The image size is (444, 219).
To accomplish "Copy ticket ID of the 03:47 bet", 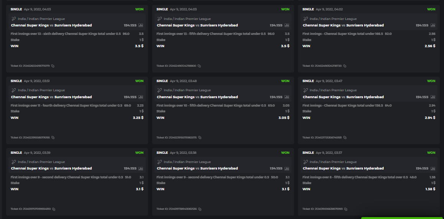I will (345, 137).
